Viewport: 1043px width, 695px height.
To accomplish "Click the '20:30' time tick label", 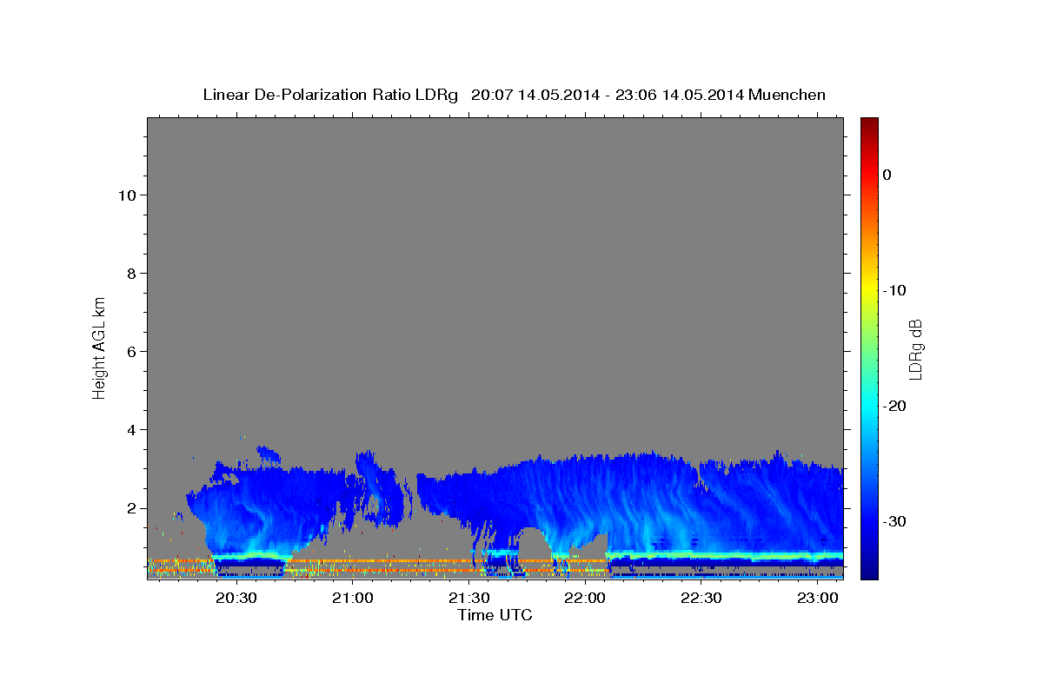I will [236, 598].
